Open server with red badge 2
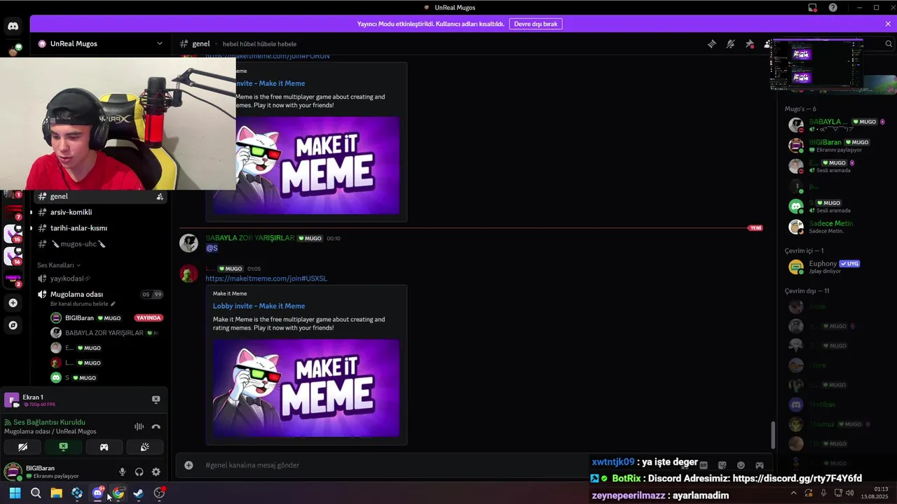The height and width of the screenshot is (504, 897). coord(13,279)
